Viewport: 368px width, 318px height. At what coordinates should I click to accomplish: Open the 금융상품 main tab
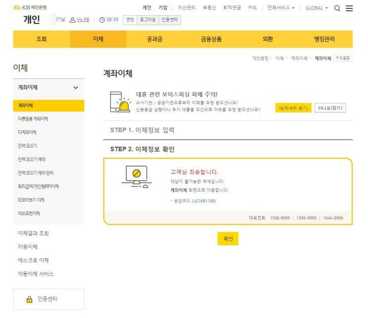tap(211, 39)
